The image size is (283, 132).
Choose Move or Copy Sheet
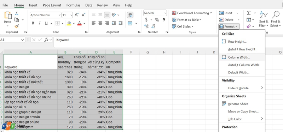click(x=242, y=112)
